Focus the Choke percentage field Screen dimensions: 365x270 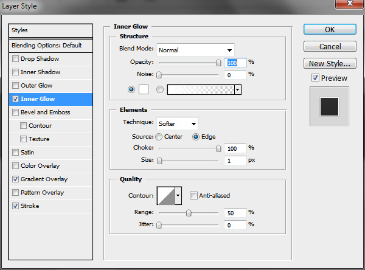235,148
